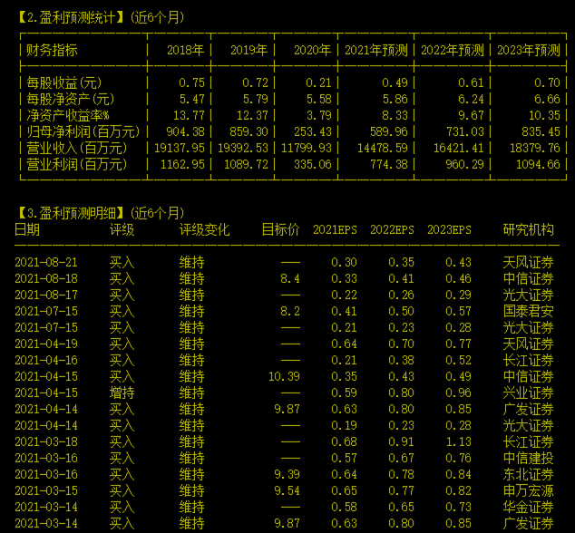The height and width of the screenshot is (533, 575).
Task: Select the 每股收益(元) row label
Action: (x=64, y=82)
